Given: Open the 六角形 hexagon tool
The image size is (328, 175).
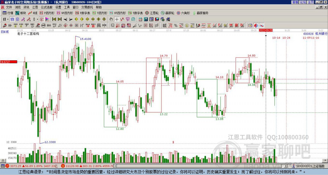Looking at the screenshot, I should (x=184, y=13).
